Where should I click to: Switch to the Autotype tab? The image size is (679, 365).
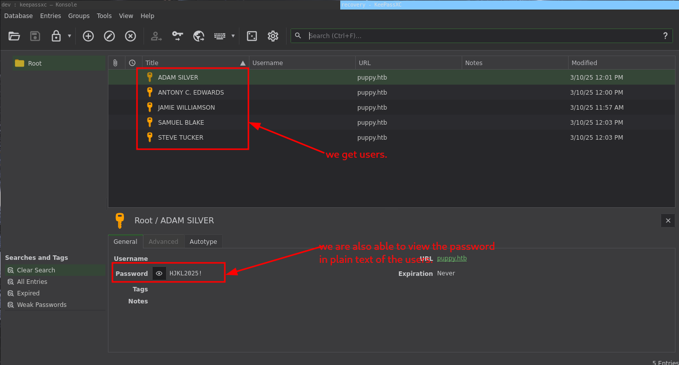coord(203,242)
